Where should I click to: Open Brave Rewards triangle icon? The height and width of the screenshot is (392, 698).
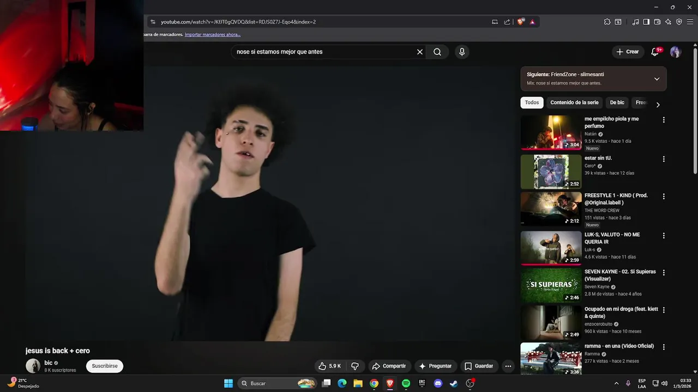[x=532, y=22]
